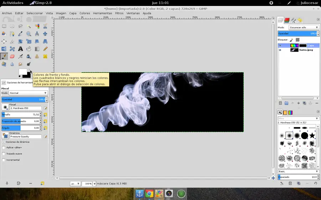The width and height of the screenshot is (321, 200).
Task: Pick the Color Picker eyedropper tool
Action: (20, 34)
